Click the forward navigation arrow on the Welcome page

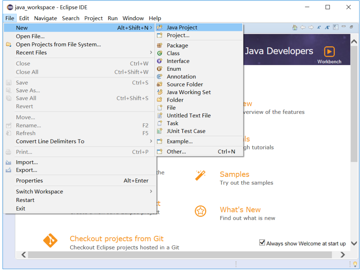pyautogui.click(x=311, y=27)
